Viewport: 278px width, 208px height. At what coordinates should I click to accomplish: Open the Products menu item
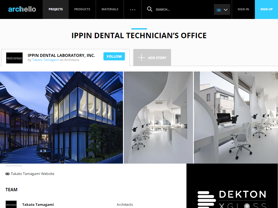(82, 9)
